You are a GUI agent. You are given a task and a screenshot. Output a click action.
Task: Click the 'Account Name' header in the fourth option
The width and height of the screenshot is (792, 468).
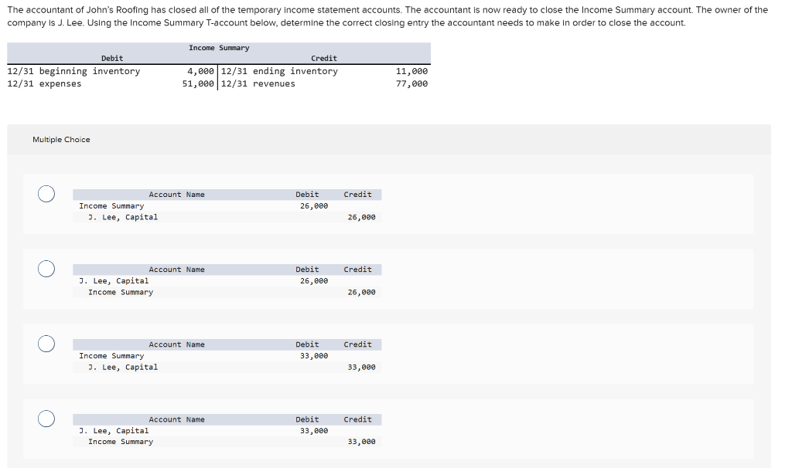[177, 419]
